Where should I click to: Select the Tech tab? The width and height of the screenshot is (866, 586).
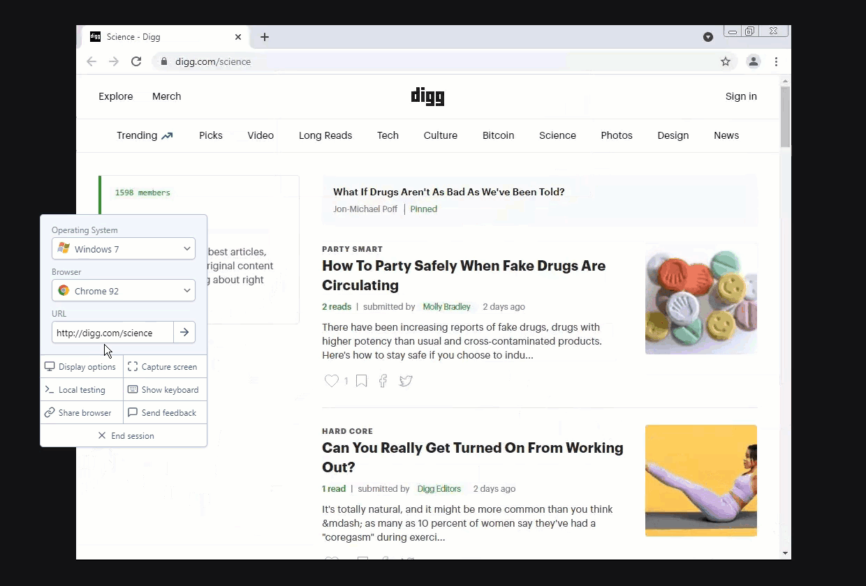click(x=388, y=135)
